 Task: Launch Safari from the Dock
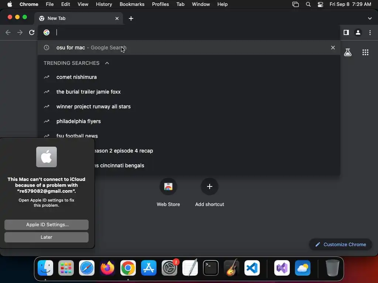tap(87, 268)
